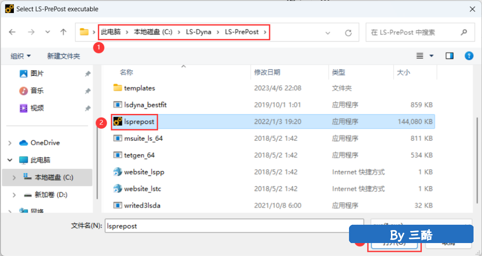The height and width of the screenshot is (256, 482).
Task: Close the Select LS-PrePost executable dialog
Action: click(x=473, y=9)
